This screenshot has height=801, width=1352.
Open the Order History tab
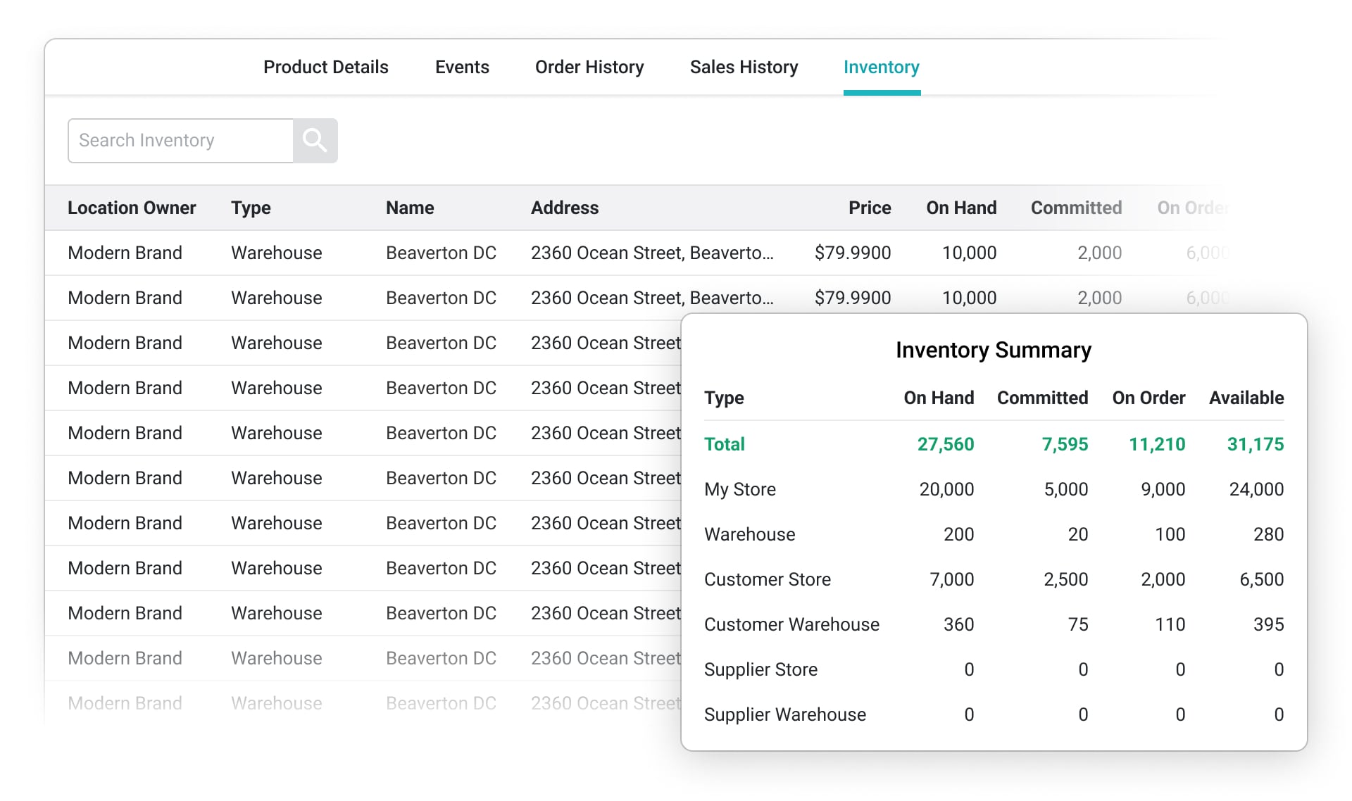(589, 67)
